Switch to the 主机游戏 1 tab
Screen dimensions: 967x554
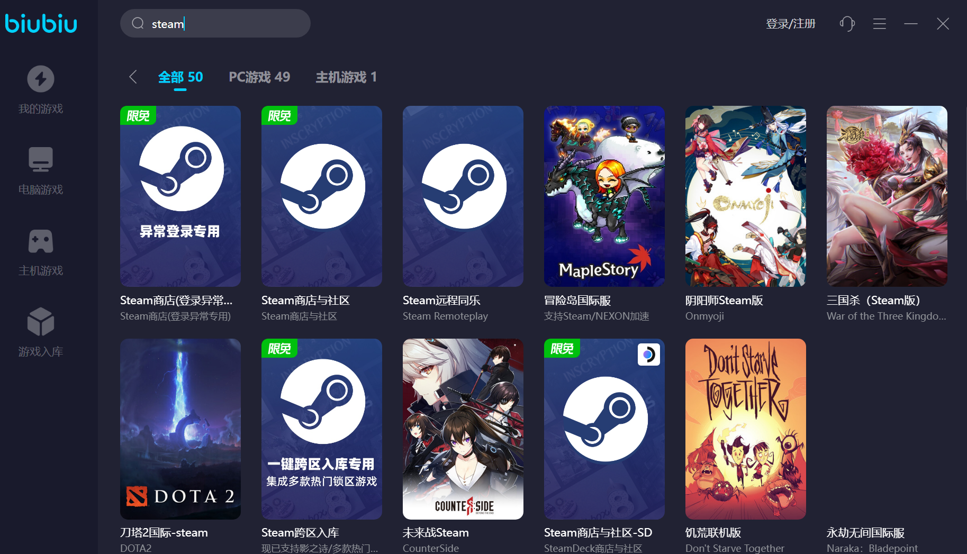point(346,77)
